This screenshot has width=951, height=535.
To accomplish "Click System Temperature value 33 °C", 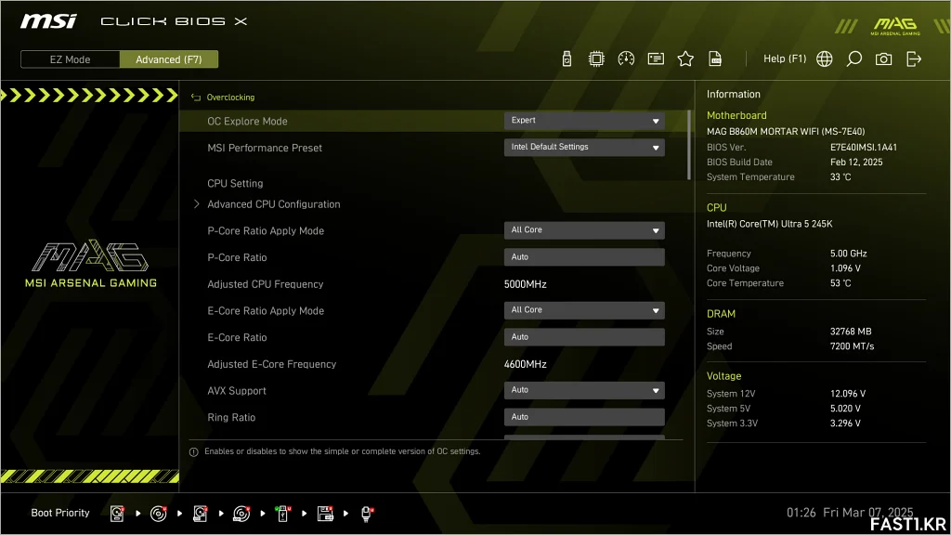I will click(x=840, y=177).
